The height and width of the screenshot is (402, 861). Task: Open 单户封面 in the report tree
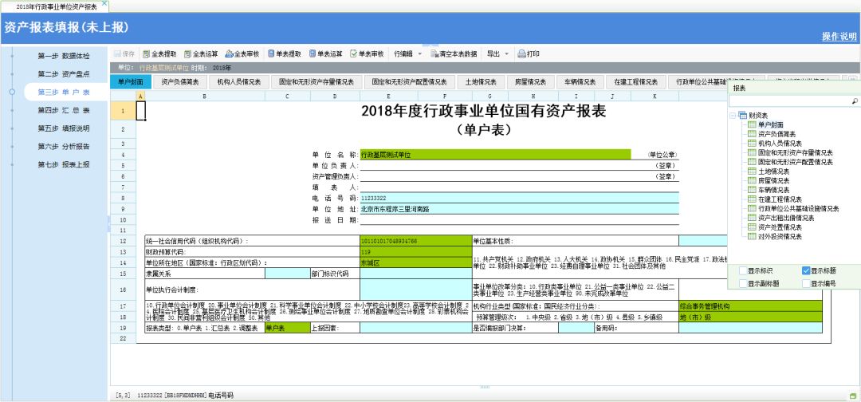point(770,124)
